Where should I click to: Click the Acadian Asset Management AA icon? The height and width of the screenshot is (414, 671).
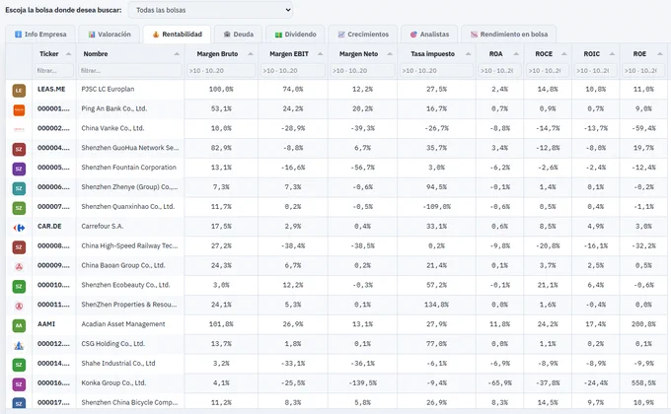coord(19,325)
